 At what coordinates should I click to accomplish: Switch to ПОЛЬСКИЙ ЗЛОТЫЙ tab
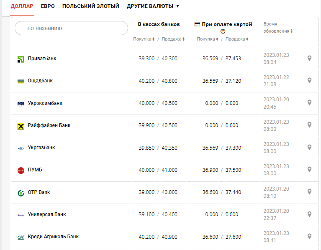tap(91, 6)
